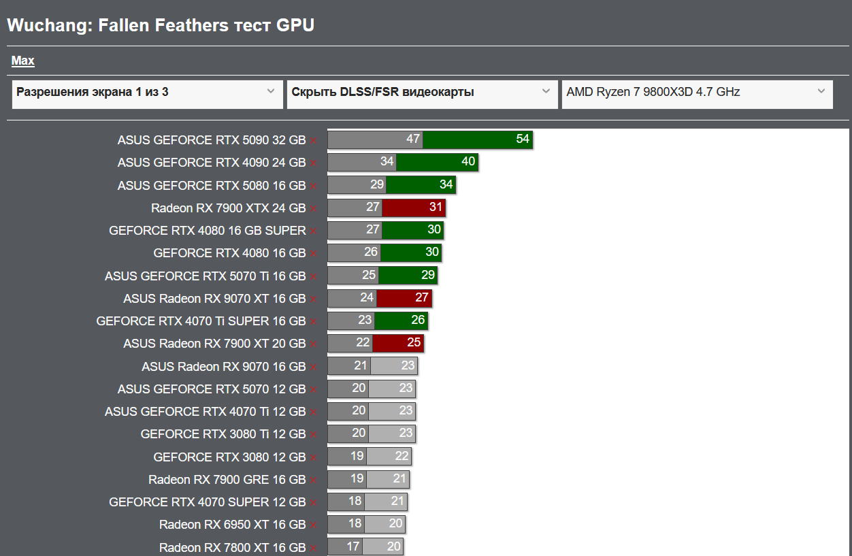Image resolution: width=852 pixels, height=556 pixels.
Task: Remove GEFORCE RTX 4070 SUPER 12 GB row
Action: click(313, 502)
